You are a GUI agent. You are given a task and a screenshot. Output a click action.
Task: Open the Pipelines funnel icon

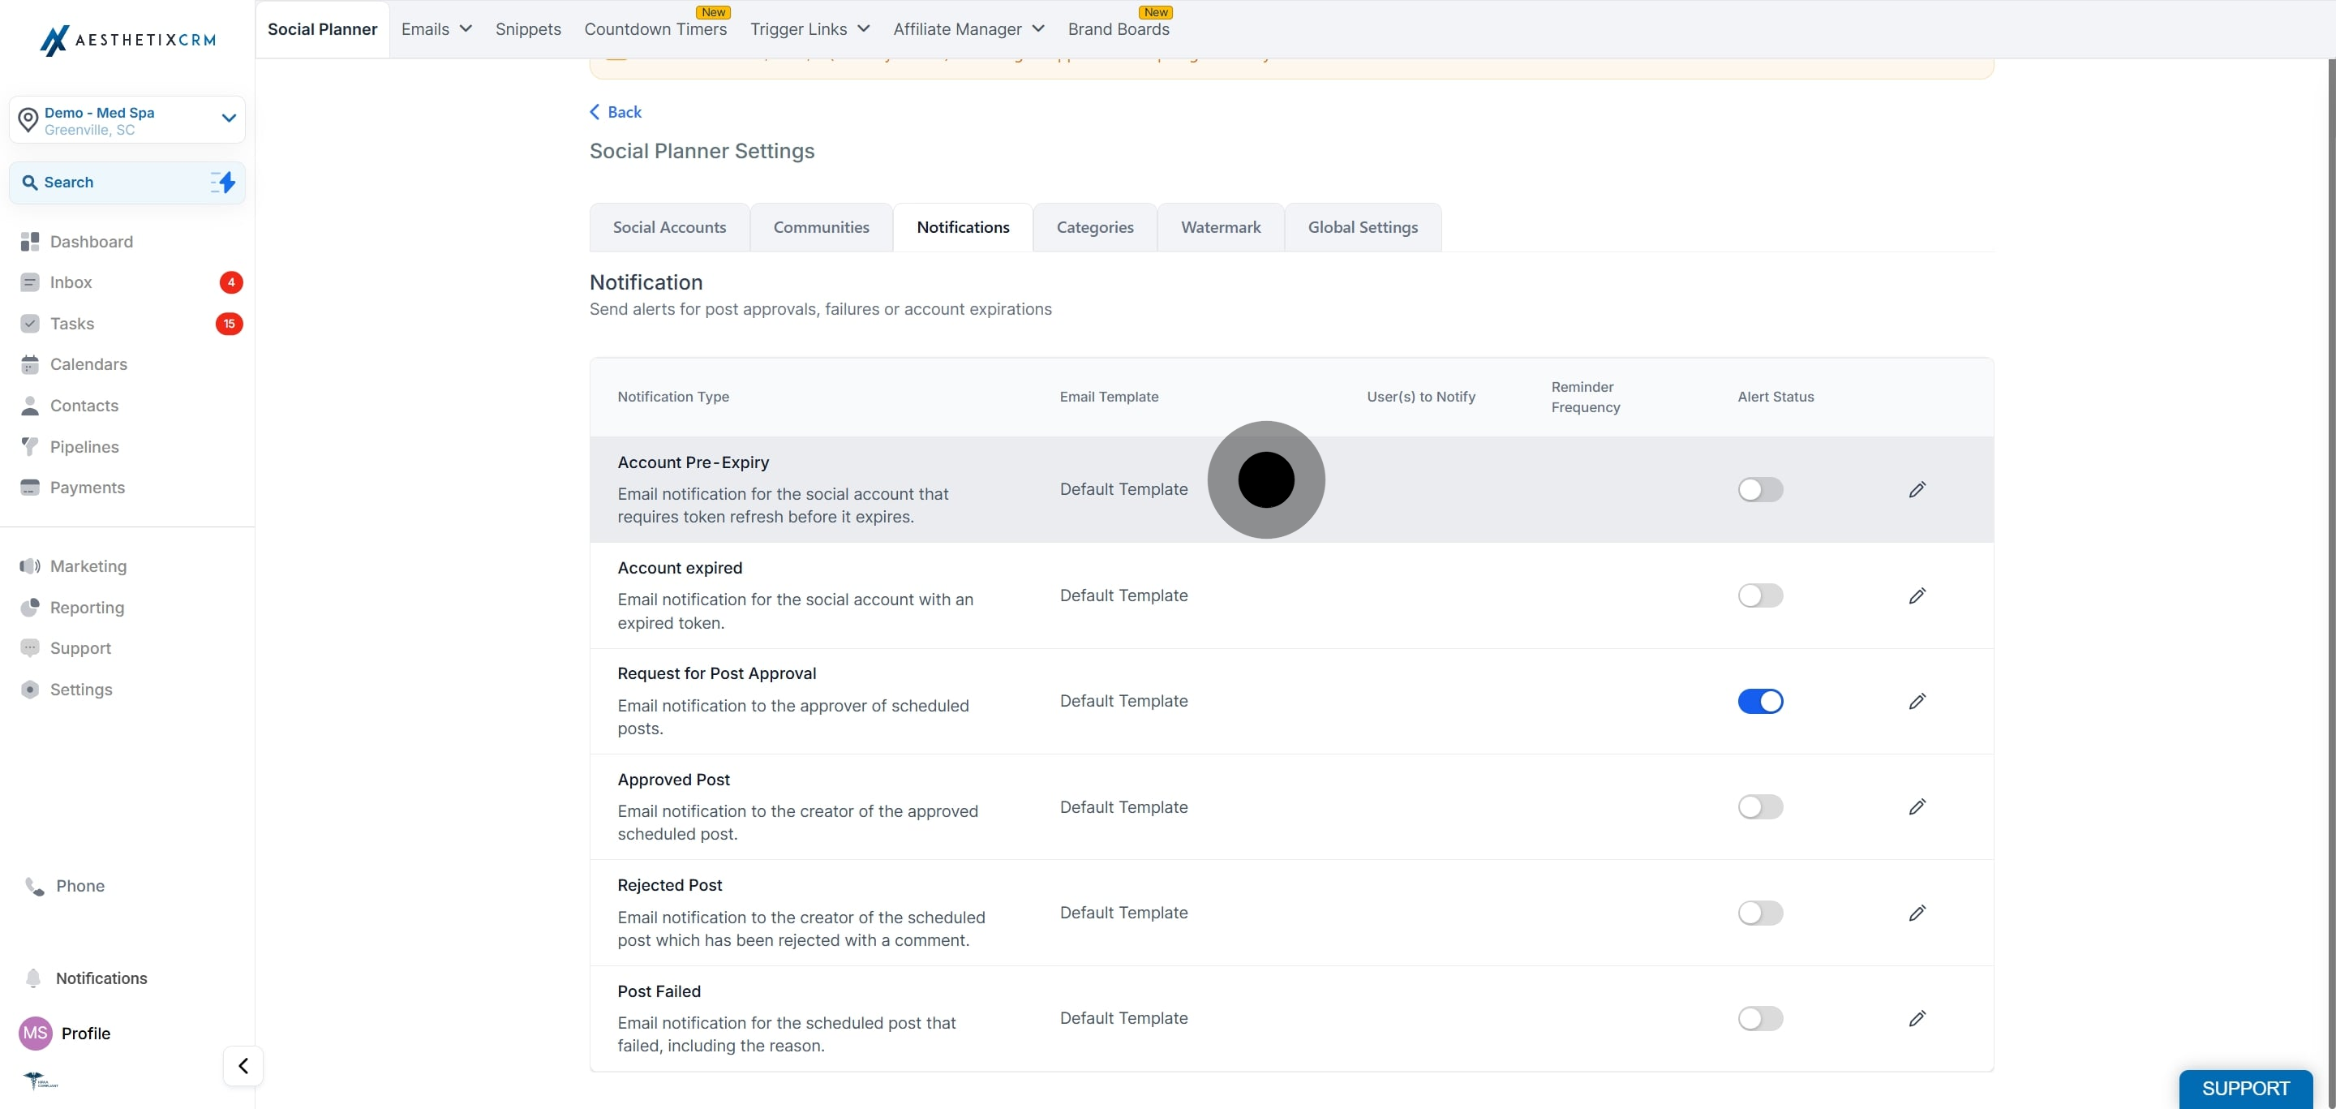tap(30, 447)
